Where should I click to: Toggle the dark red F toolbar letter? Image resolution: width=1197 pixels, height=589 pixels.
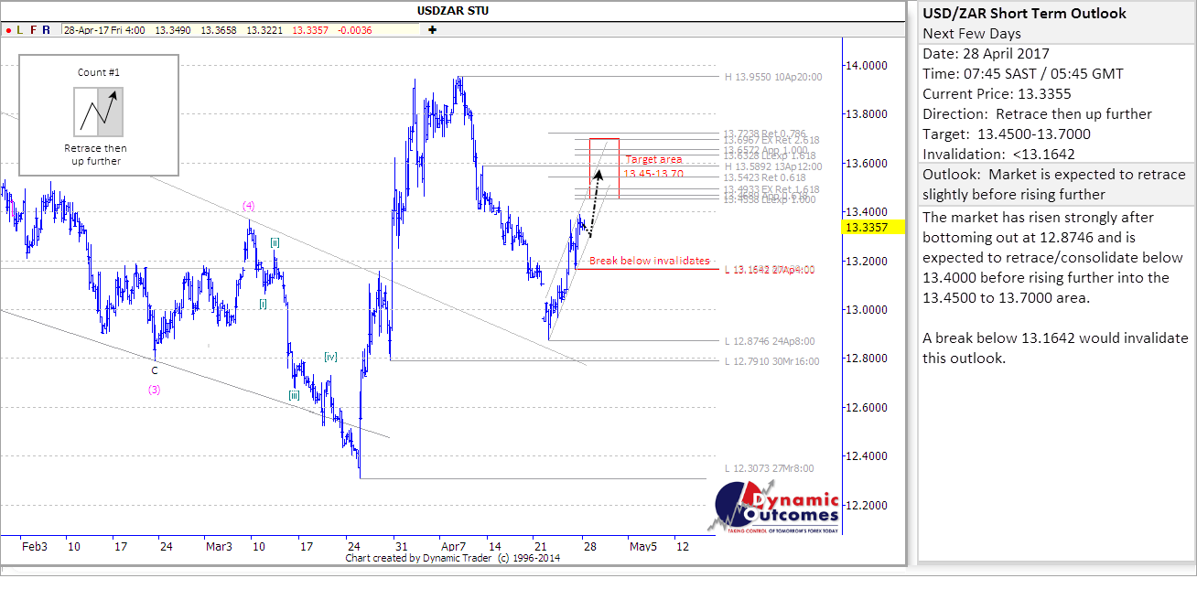pos(34,30)
